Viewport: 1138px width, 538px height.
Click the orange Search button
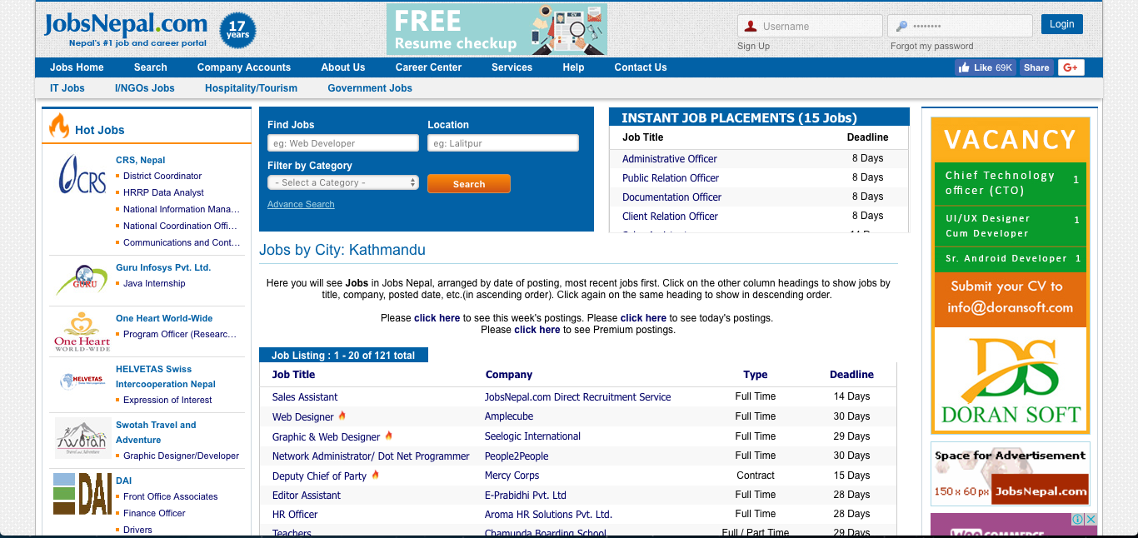(x=469, y=184)
